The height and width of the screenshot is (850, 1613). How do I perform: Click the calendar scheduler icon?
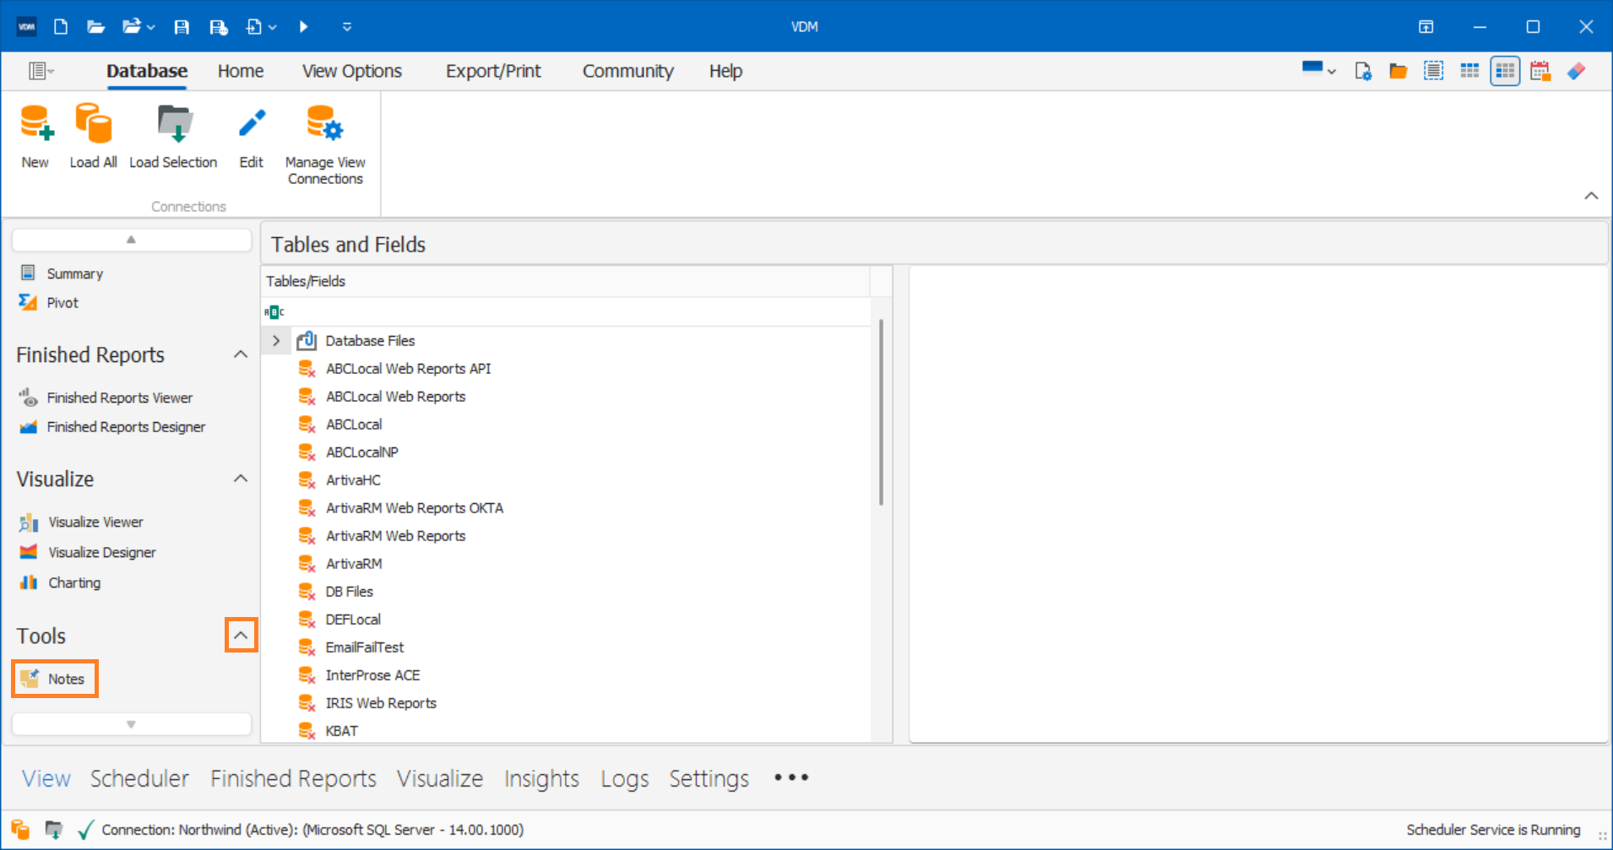click(1540, 71)
